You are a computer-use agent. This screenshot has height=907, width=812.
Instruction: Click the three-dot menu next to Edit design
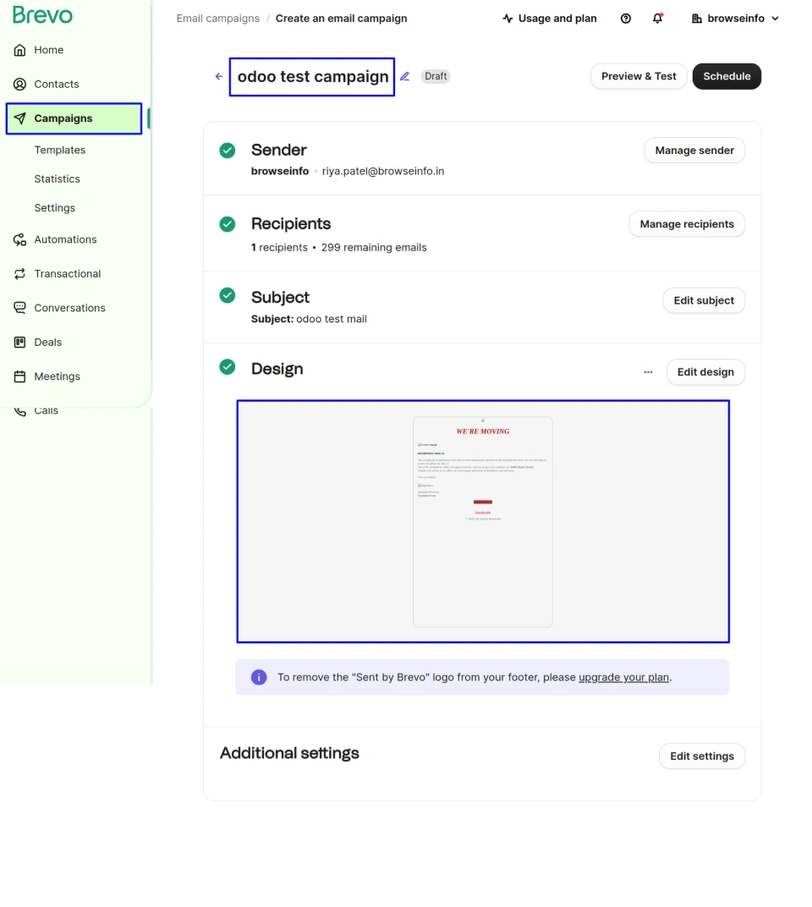pyautogui.click(x=648, y=372)
